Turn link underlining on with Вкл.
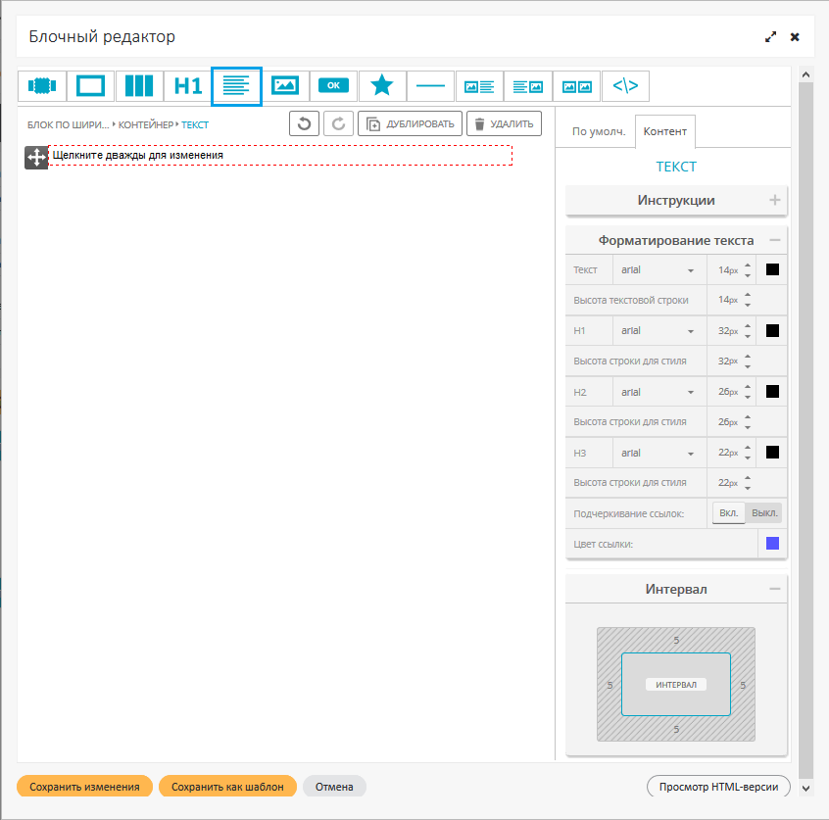The height and width of the screenshot is (820, 829). [728, 513]
